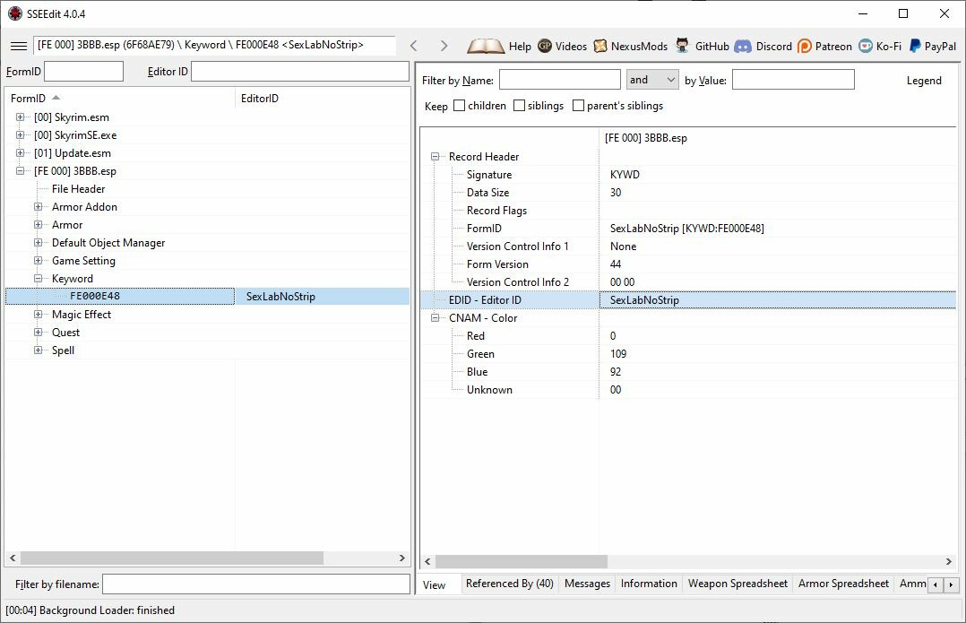Switch to the Referenced By (40) tab

(510, 584)
